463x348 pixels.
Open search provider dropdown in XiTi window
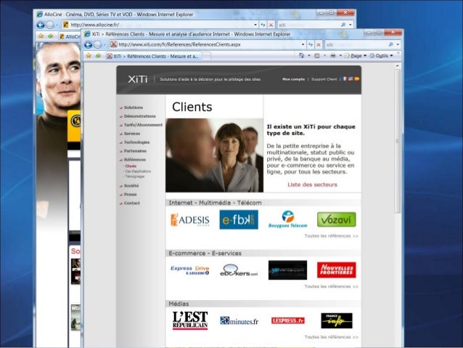tap(398, 44)
